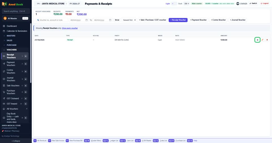Open the Newest first sort dropdown
Screen dimensions: 272x143
[x=129, y=20]
